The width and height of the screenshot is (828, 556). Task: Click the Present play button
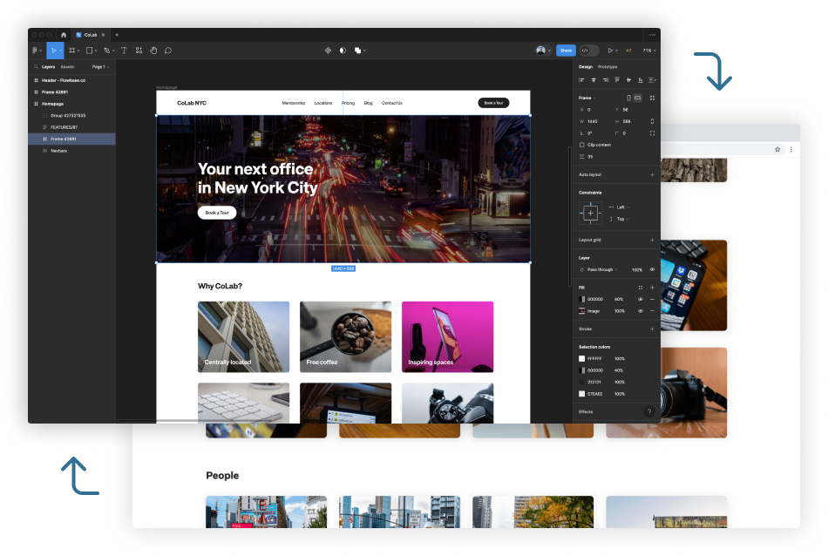610,51
